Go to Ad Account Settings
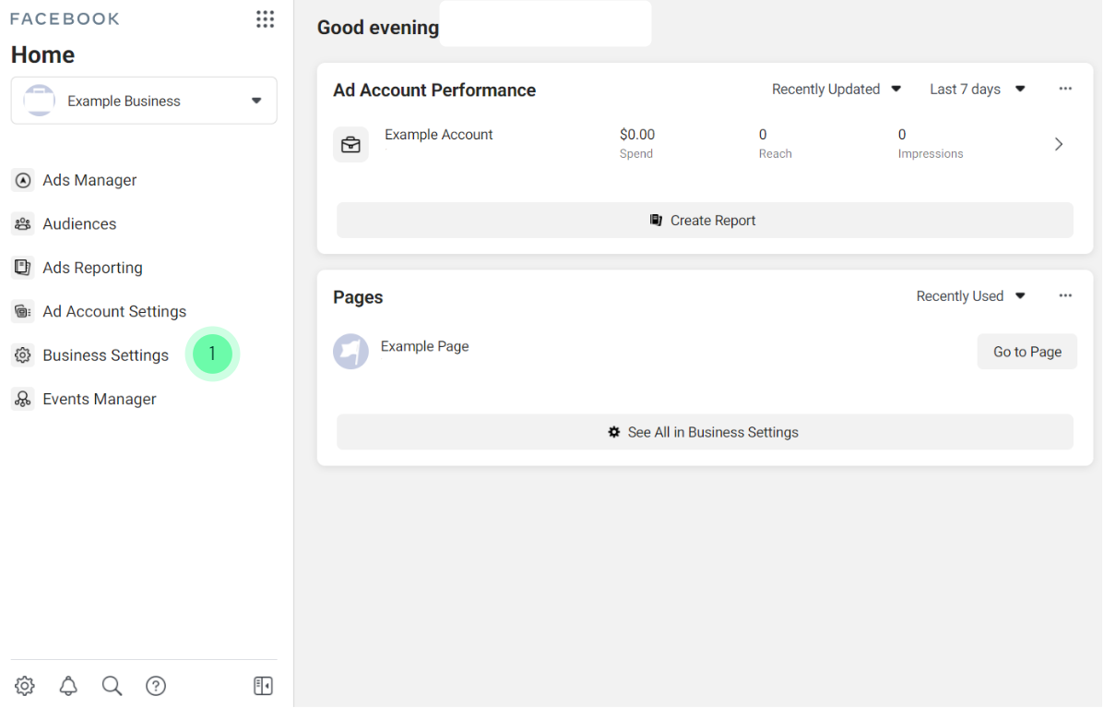The height and width of the screenshot is (708, 1104). coord(114,311)
